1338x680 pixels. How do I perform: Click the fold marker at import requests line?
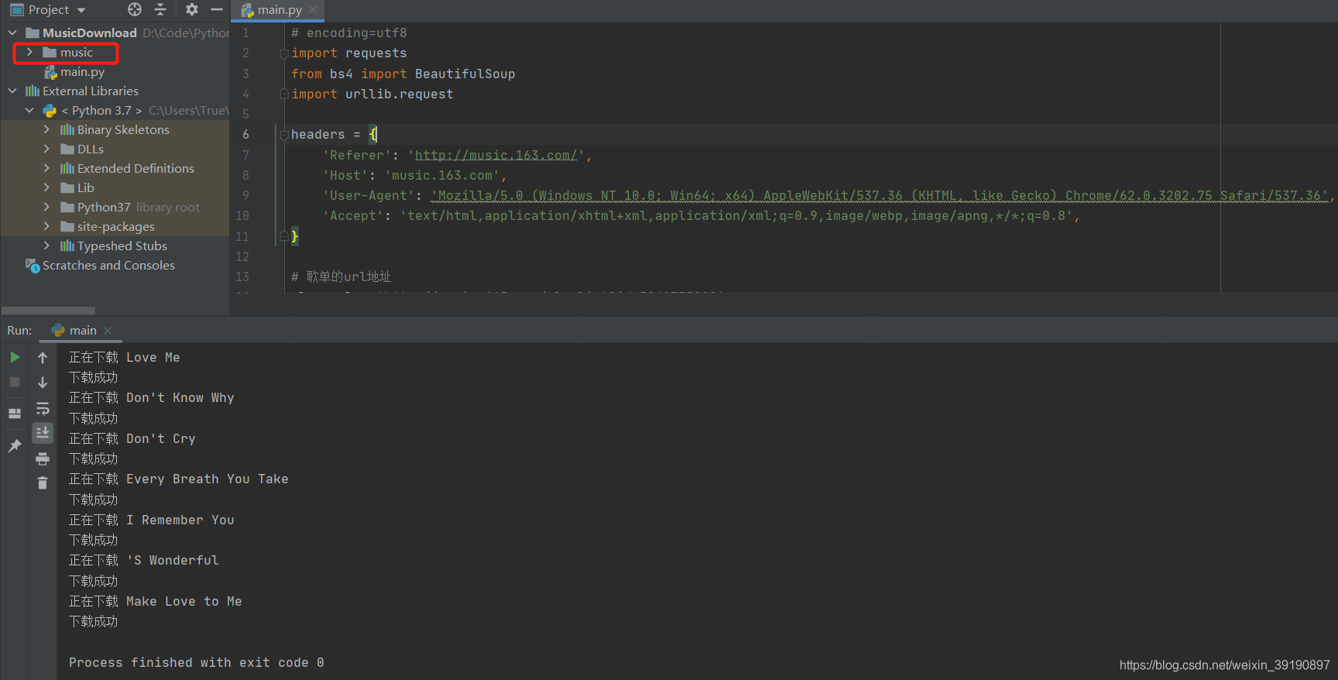(284, 53)
